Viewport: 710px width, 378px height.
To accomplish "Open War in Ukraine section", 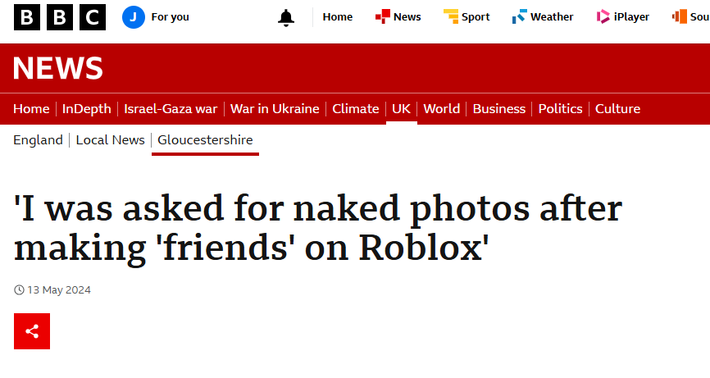I will coord(275,109).
